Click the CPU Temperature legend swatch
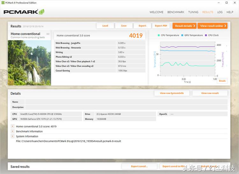This screenshot has width=239, height=174. tap(159, 35)
